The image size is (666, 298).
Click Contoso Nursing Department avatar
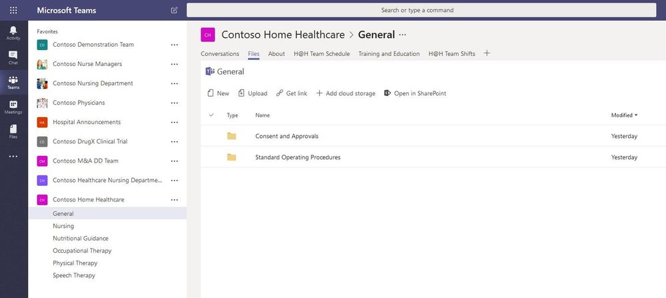coord(42,83)
